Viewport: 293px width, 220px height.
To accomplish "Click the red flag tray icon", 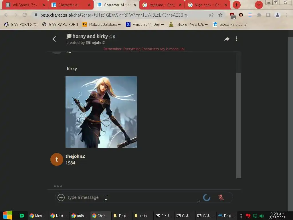I will coord(248,216).
